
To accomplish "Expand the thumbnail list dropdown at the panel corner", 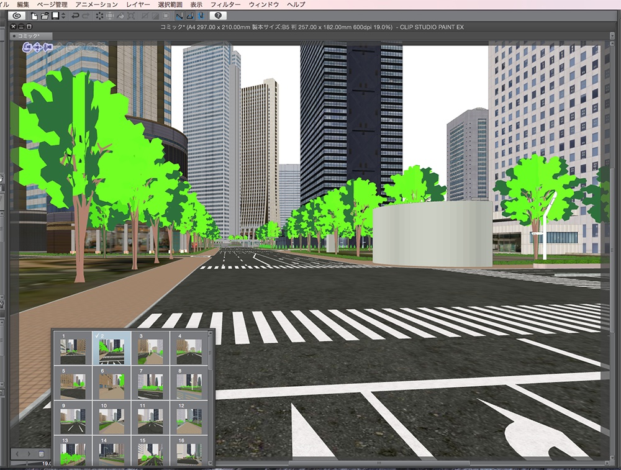I will pos(210,463).
